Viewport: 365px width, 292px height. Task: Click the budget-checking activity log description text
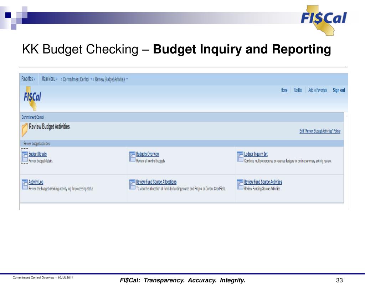(61, 189)
